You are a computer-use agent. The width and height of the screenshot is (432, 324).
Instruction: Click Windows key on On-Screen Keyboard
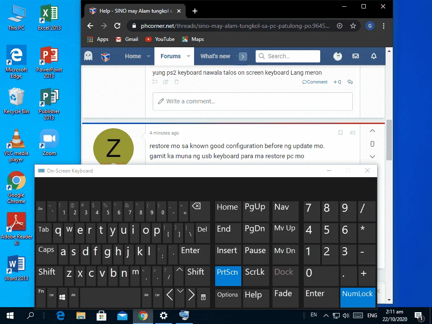[62, 297]
